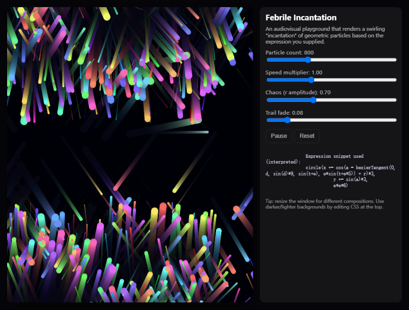Viewport: 409px width, 310px height.
Task: Select the Chaos amplitude slider knob
Action: (x=313, y=100)
